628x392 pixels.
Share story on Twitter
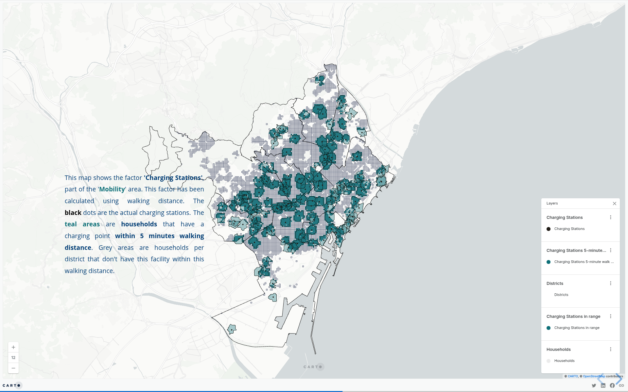(x=594, y=386)
